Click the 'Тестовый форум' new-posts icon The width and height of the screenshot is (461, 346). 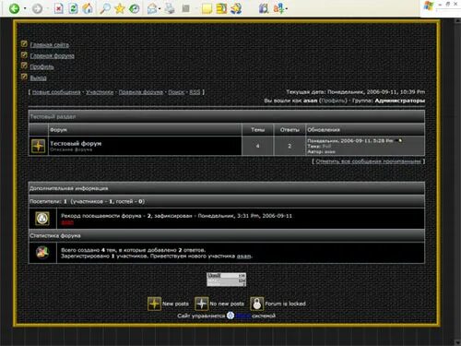pyautogui.click(x=39, y=146)
